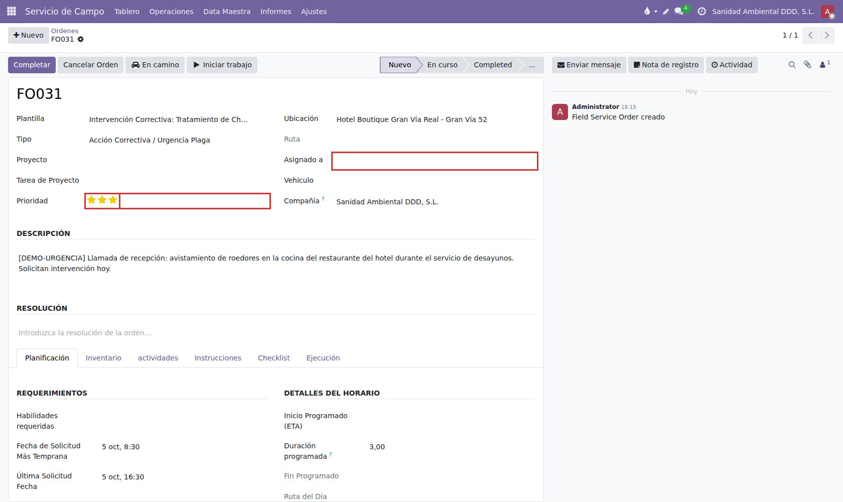Set priority to the third star
This screenshot has width=843, height=502.
pos(113,200)
